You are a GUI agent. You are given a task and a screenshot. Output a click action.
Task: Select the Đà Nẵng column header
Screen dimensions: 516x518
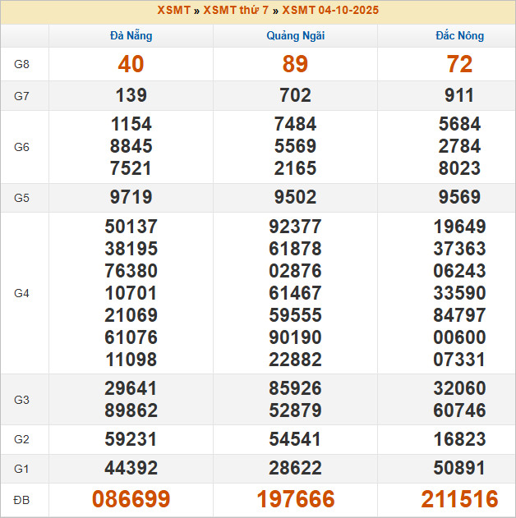[x=131, y=35]
